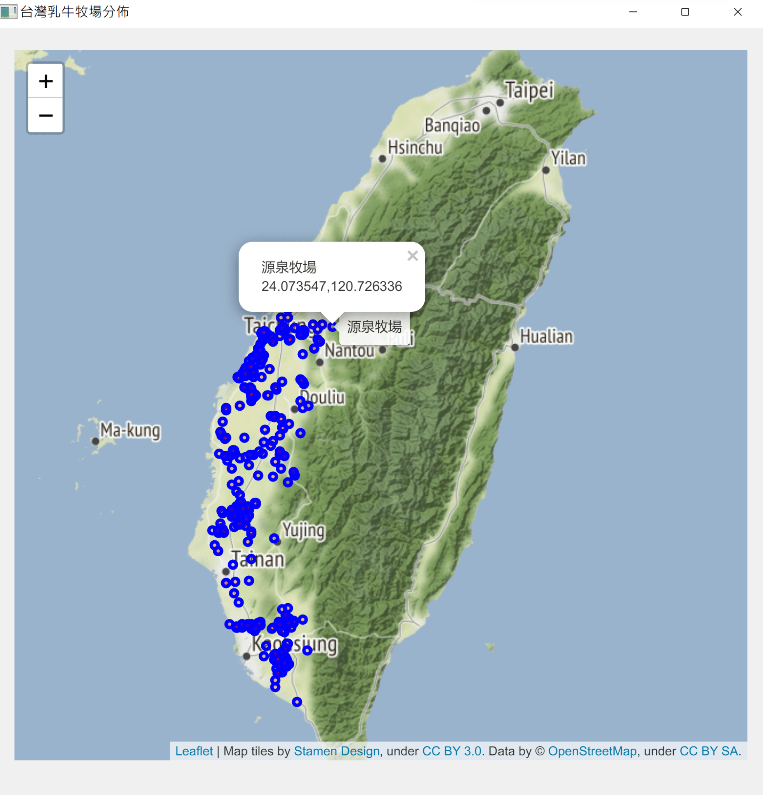Open the CC BY 3.0 license link
Screen dimensions: 763x795
click(x=452, y=751)
